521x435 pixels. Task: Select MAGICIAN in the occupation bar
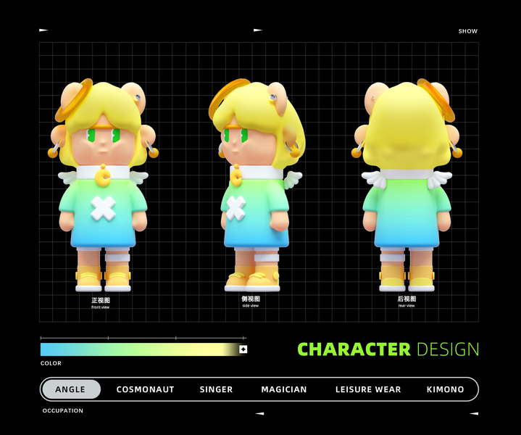click(x=284, y=389)
